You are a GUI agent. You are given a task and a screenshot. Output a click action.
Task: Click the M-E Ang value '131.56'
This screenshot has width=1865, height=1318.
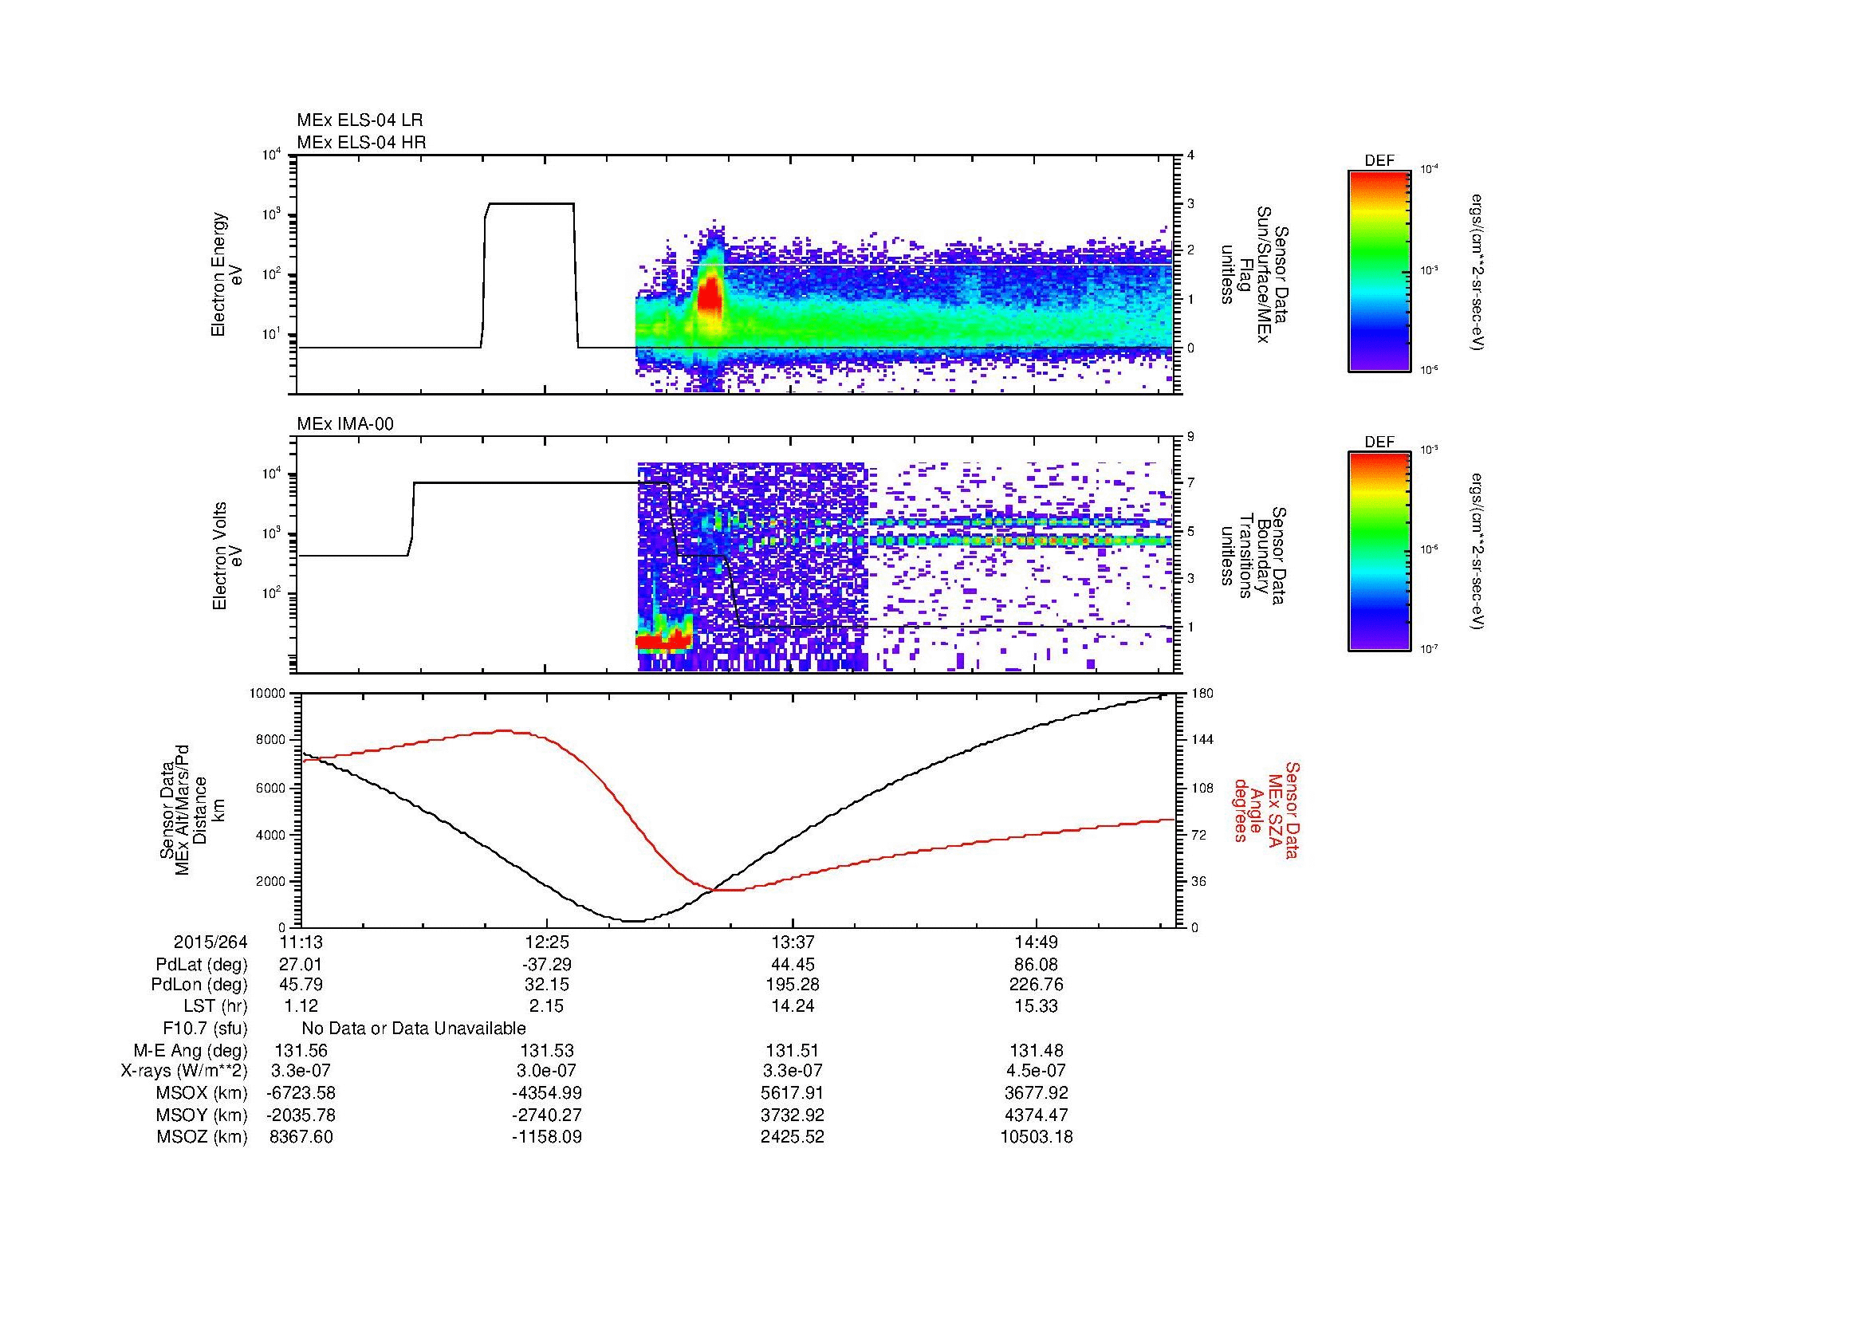(301, 1051)
